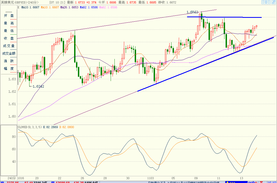The image size is (277, 183).
Task: Click the SLOWKD(9,3,3,5) indicator name
Action: pyautogui.click(x=29, y=127)
